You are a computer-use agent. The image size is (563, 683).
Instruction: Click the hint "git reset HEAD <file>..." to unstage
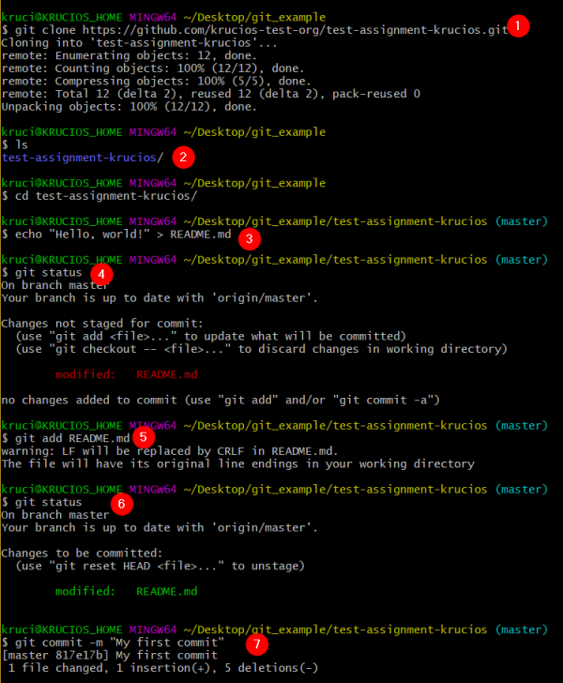tap(160, 566)
